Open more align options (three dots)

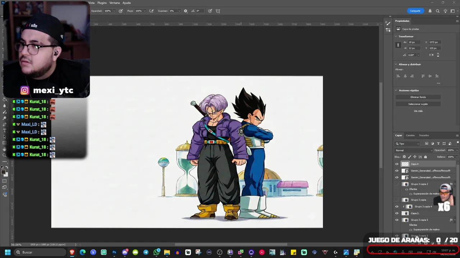point(438,83)
